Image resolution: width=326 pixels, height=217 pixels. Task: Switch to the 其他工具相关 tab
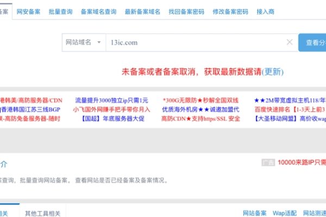[42, 213]
